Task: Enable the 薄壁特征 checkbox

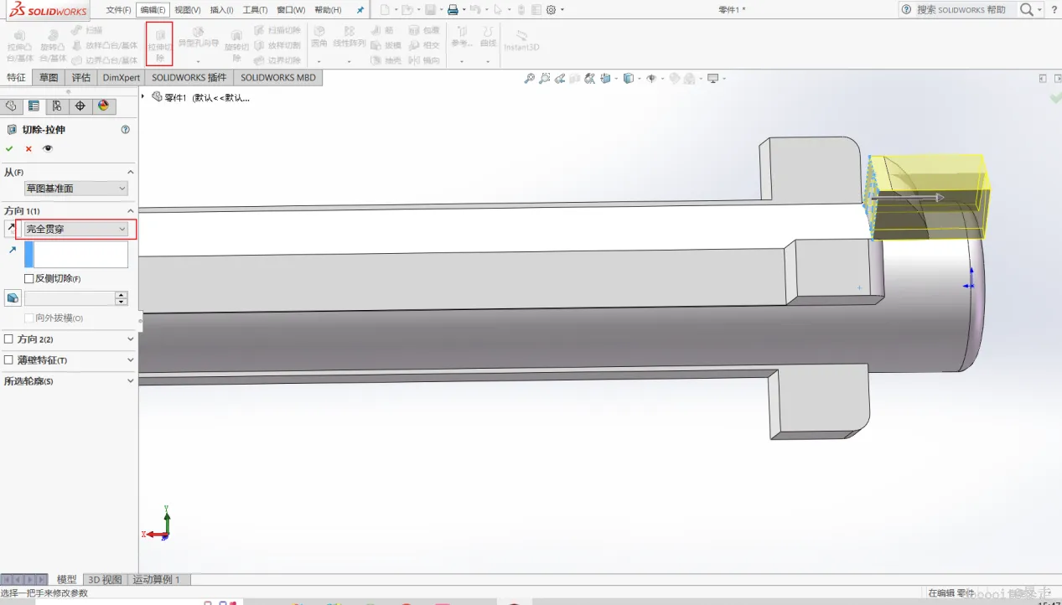Action: (x=9, y=360)
